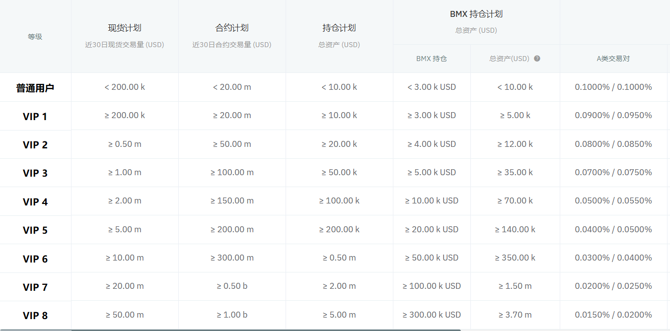Click the VIP 1 row label
670x331 pixels.
tap(35, 117)
